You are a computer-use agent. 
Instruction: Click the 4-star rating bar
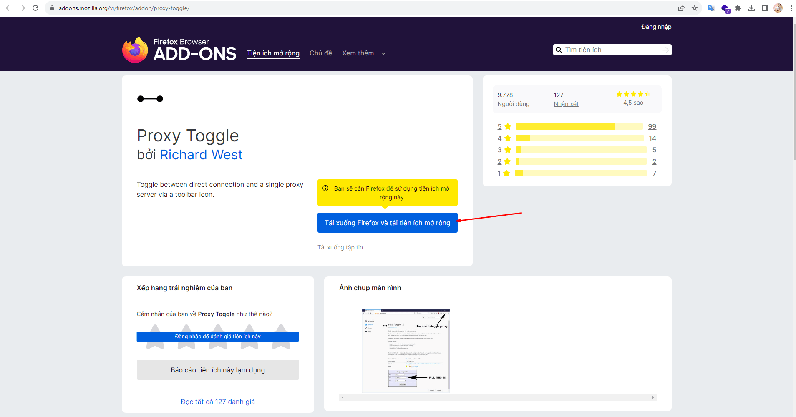tap(580, 138)
